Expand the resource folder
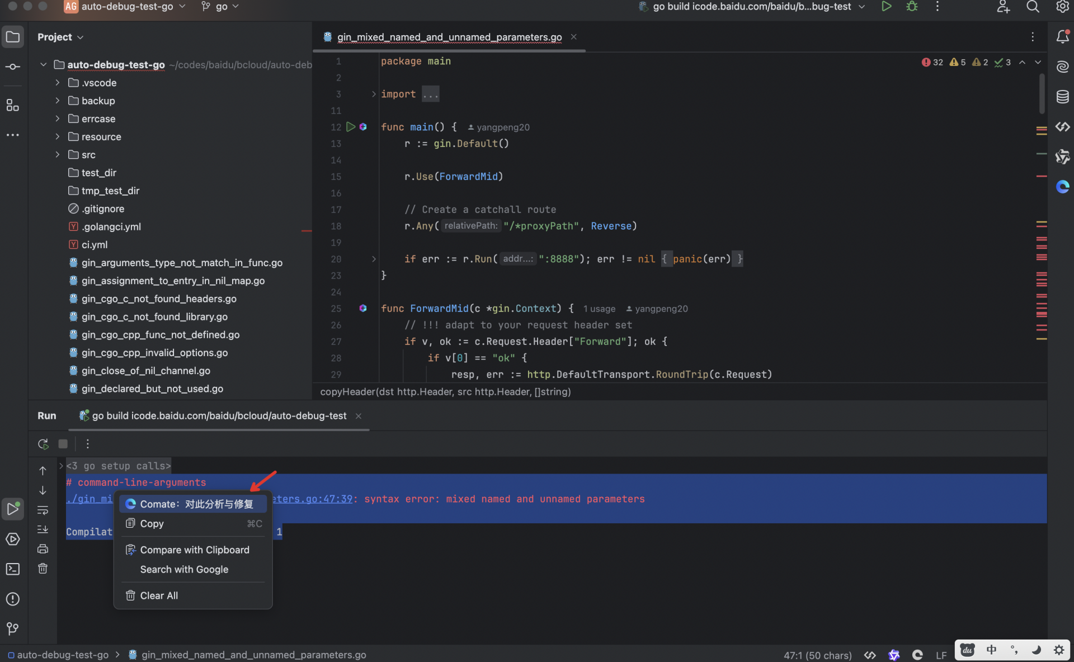This screenshot has height=662, width=1074. pyautogui.click(x=57, y=136)
